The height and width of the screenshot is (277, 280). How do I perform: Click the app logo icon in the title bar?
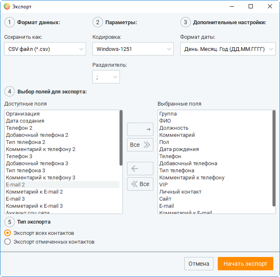click(x=7, y=6)
